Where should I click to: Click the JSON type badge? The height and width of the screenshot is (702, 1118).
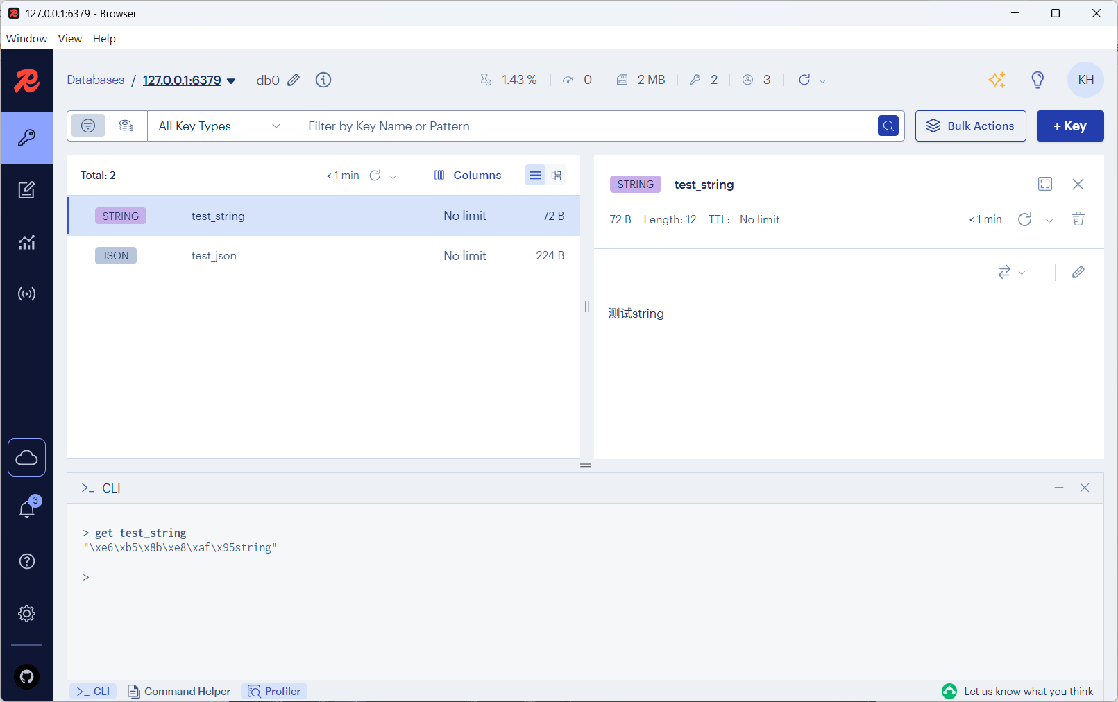(116, 256)
